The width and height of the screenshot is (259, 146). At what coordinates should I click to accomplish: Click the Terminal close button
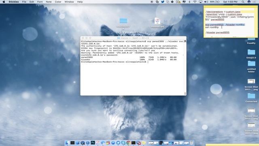point(83,38)
